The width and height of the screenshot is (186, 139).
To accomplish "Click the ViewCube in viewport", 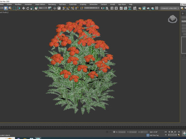I will coord(172,19).
